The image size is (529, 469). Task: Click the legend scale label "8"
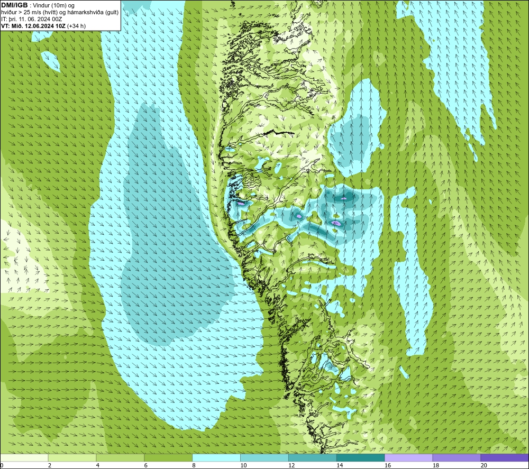pos(194,465)
